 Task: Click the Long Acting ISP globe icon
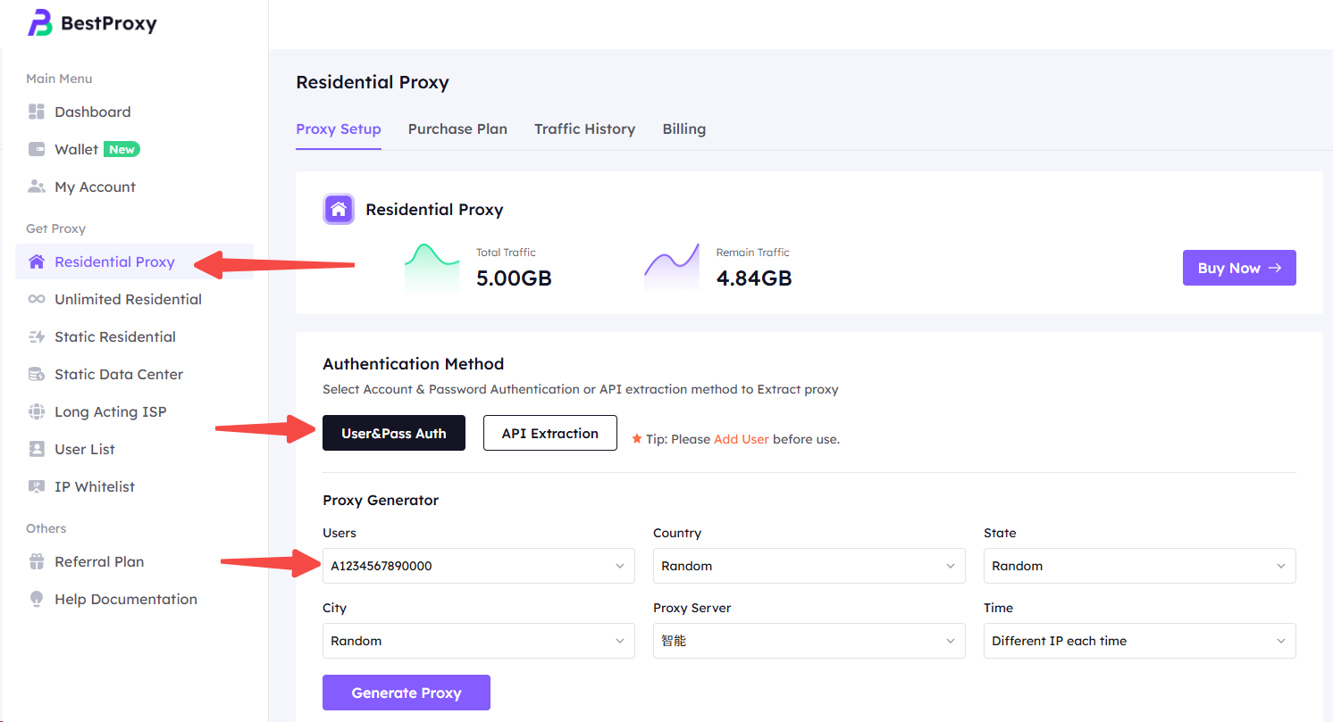(37, 411)
